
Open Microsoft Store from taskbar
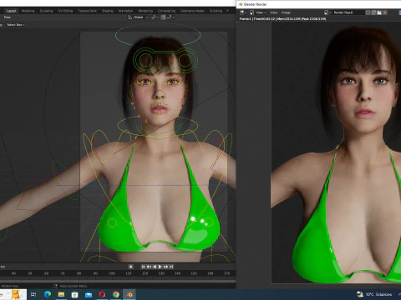coord(74,294)
